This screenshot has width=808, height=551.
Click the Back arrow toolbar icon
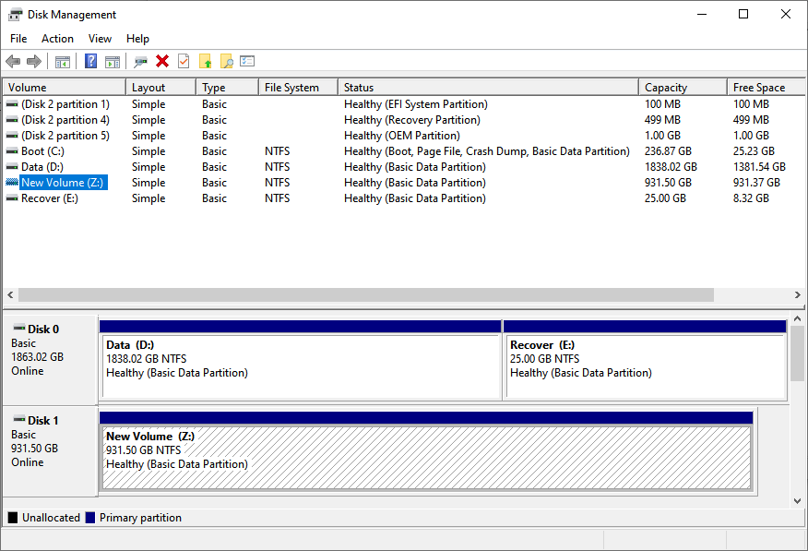pyautogui.click(x=13, y=62)
